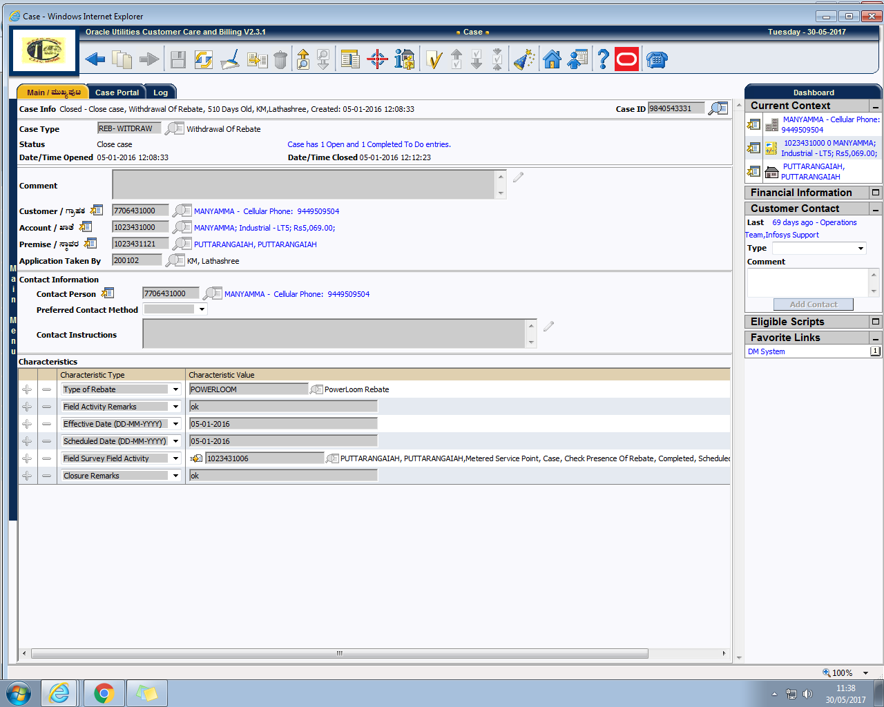Switch to the Main tab

(x=53, y=93)
